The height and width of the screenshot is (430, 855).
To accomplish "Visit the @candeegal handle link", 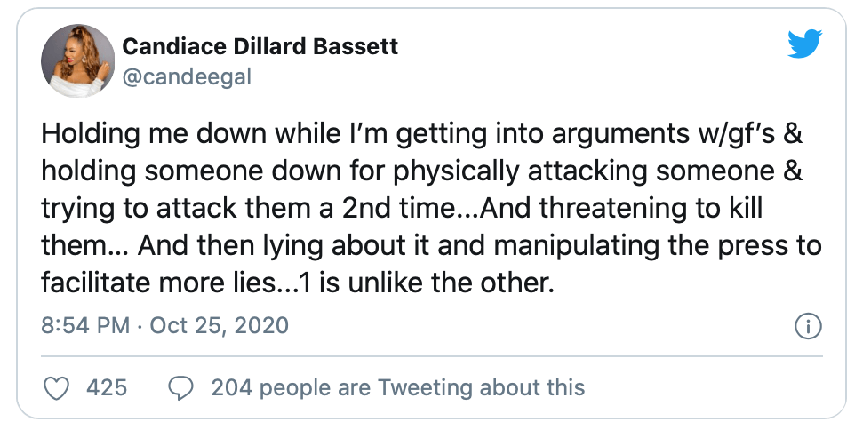I will [187, 76].
